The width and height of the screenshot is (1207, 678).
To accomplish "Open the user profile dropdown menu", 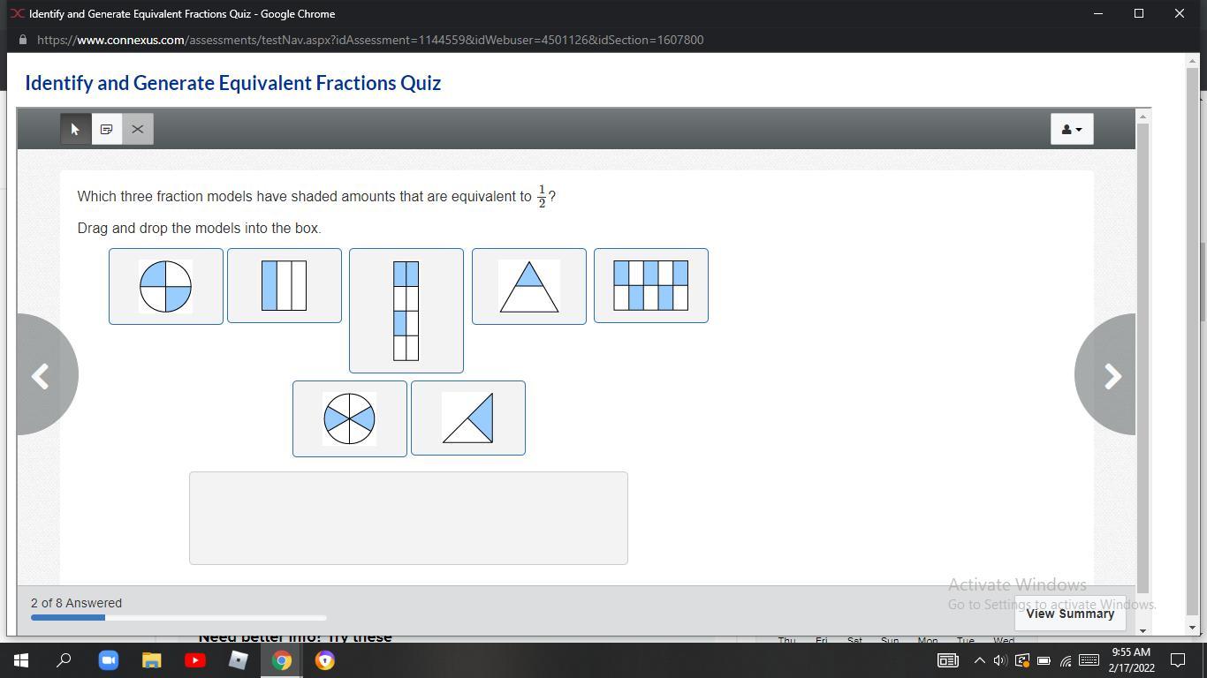I will pyautogui.click(x=1072, y=129).
